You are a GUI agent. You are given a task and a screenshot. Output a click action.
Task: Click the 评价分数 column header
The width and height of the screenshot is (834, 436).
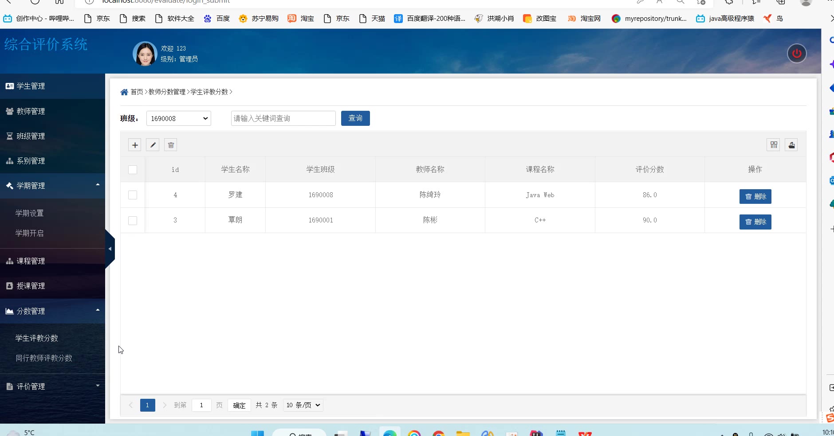650,169
